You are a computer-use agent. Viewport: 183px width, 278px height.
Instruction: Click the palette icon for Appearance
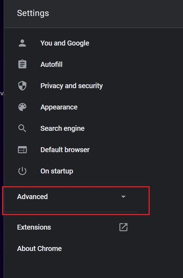22,107
